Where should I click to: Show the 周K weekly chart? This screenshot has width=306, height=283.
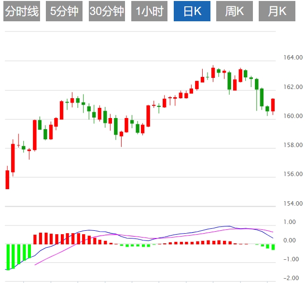pos(234,12)
